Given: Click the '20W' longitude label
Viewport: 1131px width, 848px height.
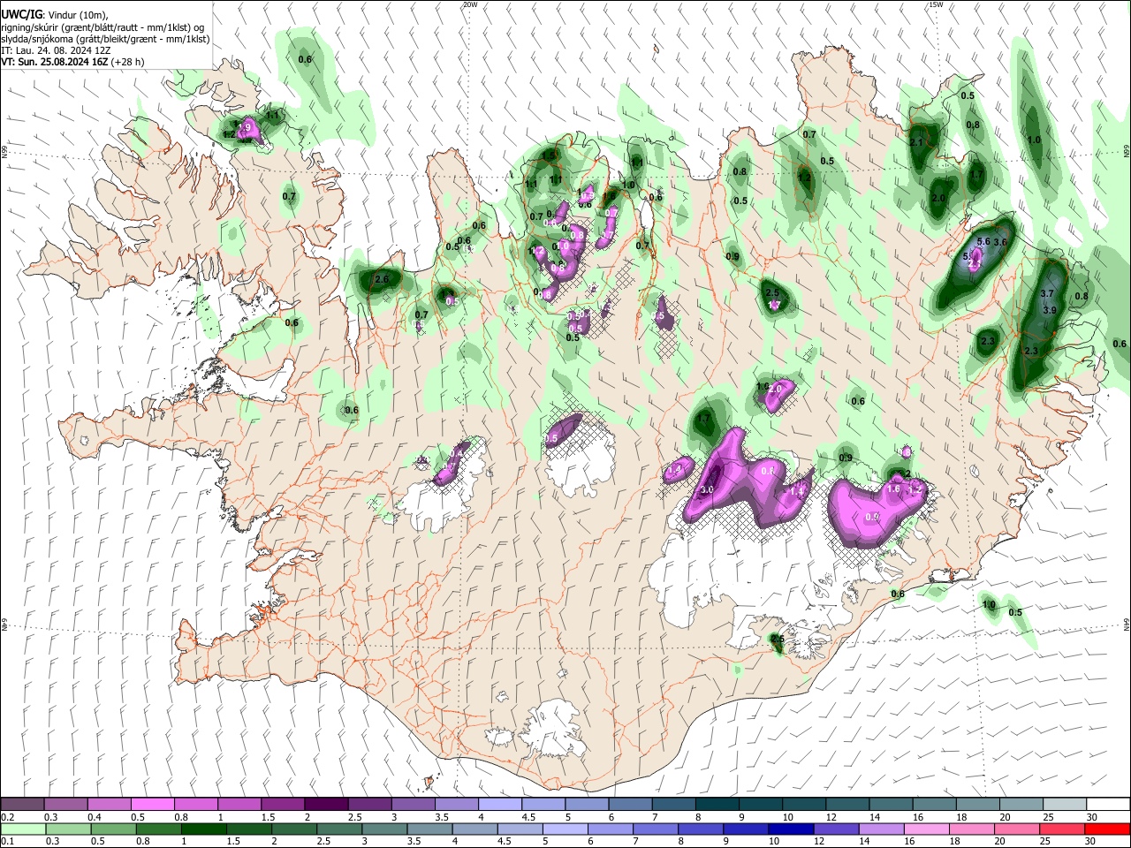Looking at the screenshot, I should 470,4.
